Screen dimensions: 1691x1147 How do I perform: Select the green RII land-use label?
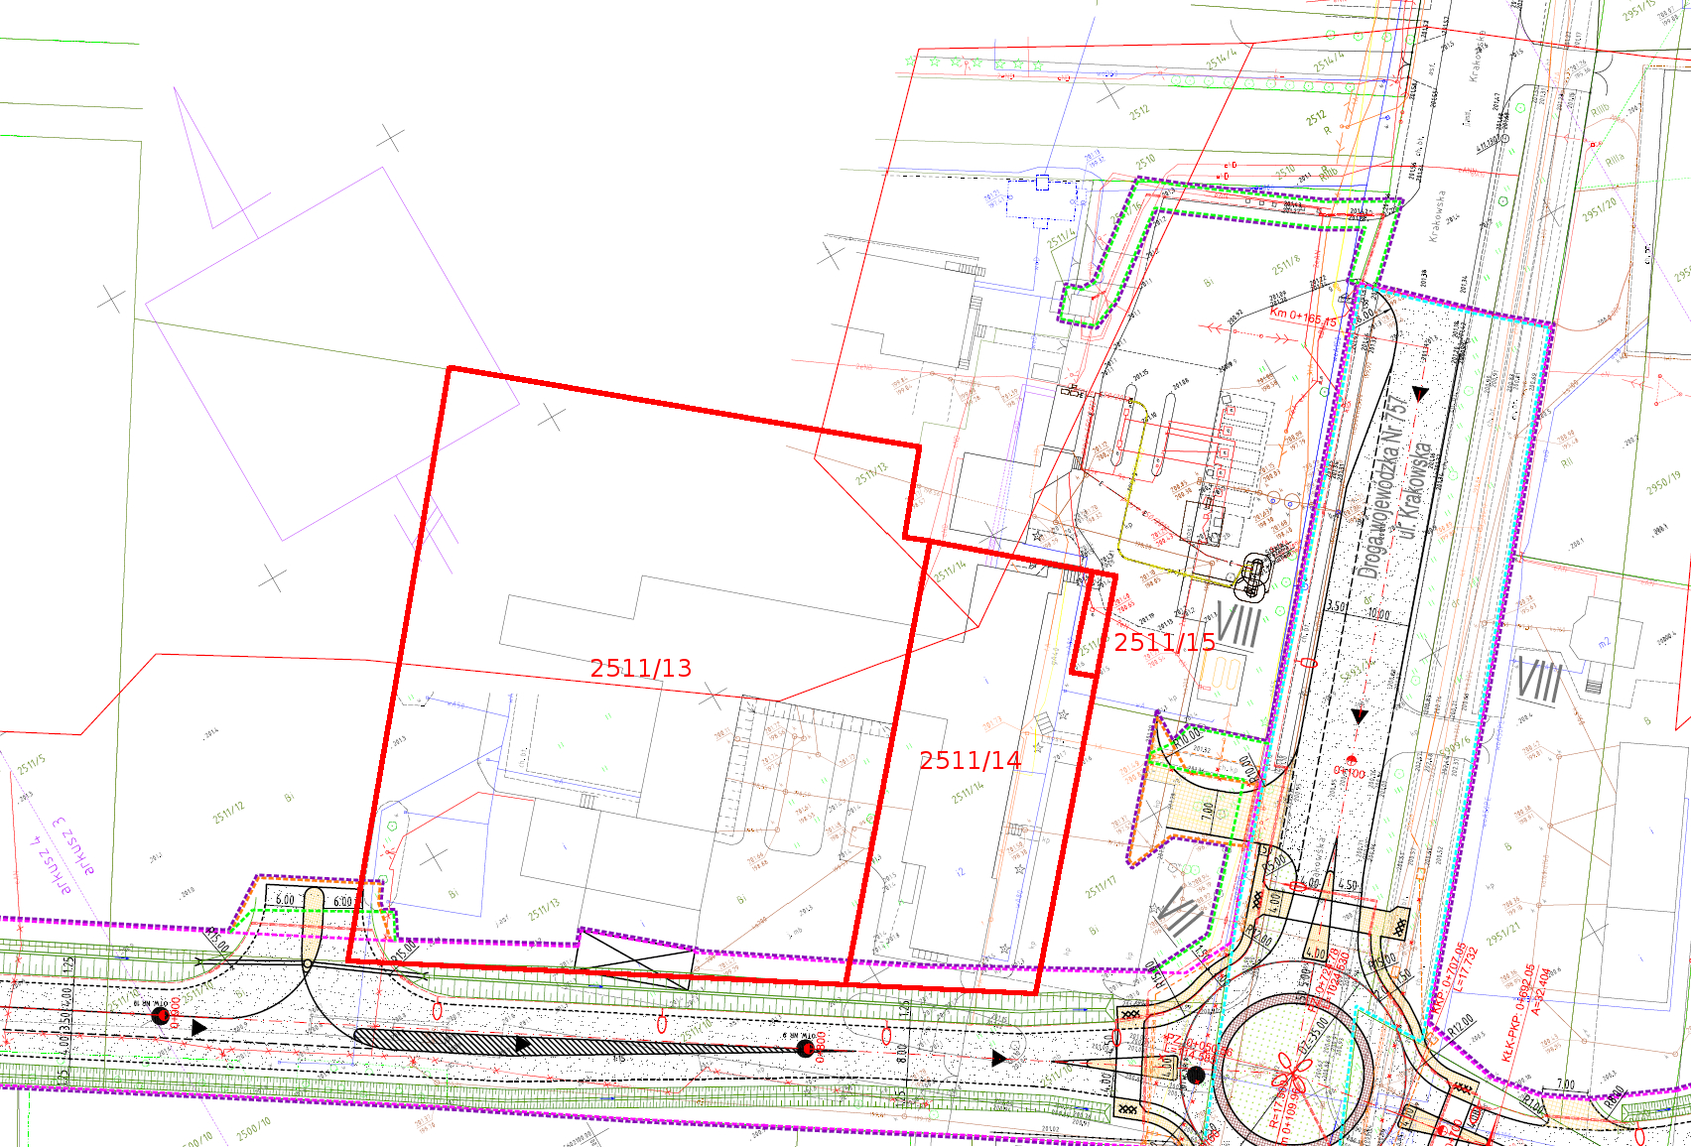coord(1567,462)
